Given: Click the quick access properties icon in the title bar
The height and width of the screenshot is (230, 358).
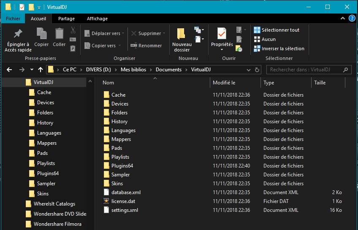Looking at the screenshot, I should (x=22, y=7).
